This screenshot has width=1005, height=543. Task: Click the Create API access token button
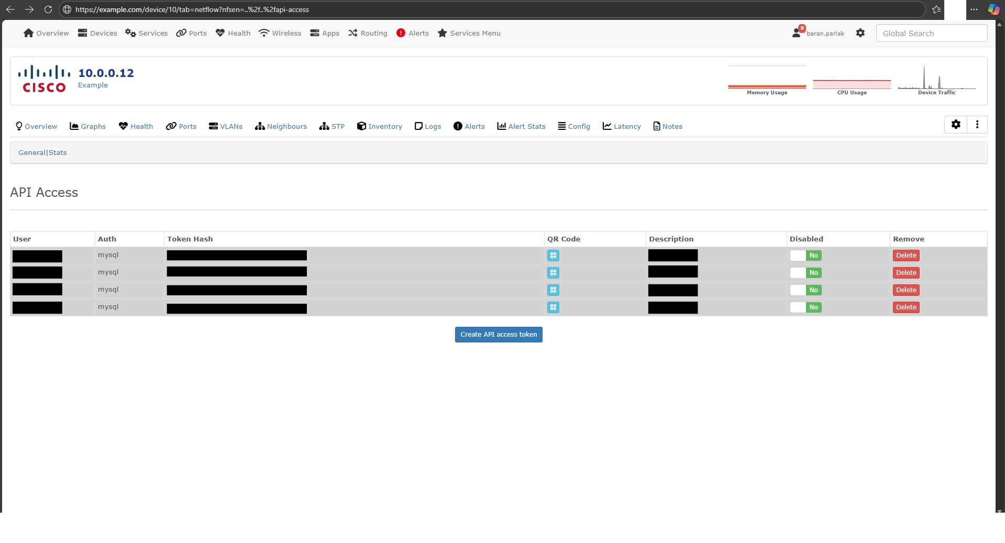(499, 335)
